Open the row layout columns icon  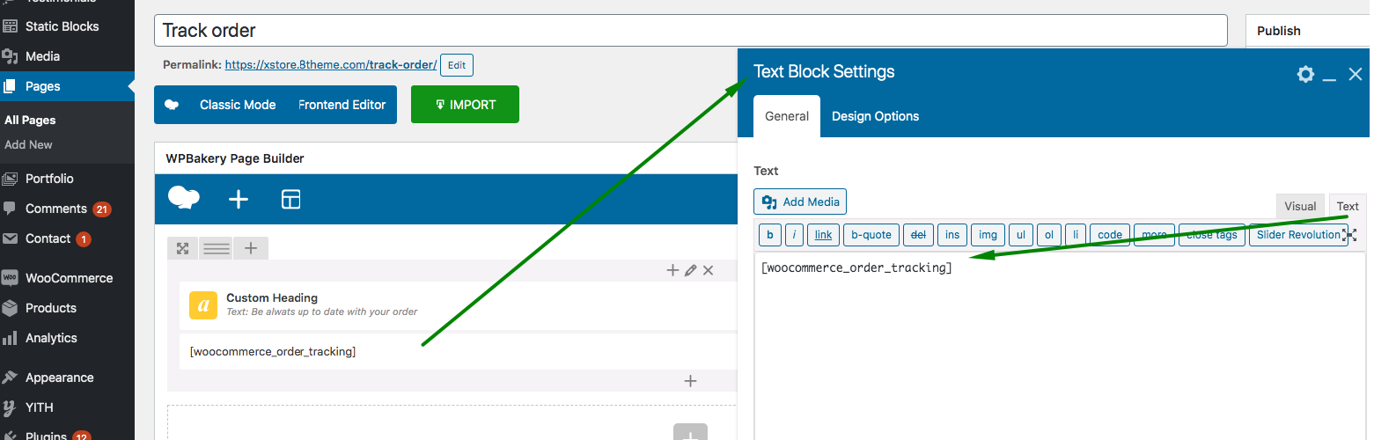click(217, 249)
